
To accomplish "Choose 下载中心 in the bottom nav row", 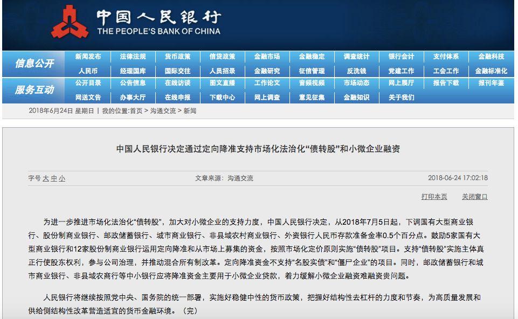I will 222,98.
